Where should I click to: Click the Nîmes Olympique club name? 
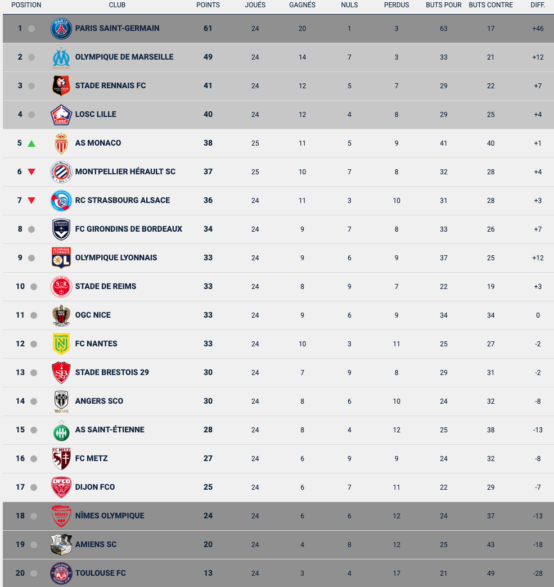110,516
